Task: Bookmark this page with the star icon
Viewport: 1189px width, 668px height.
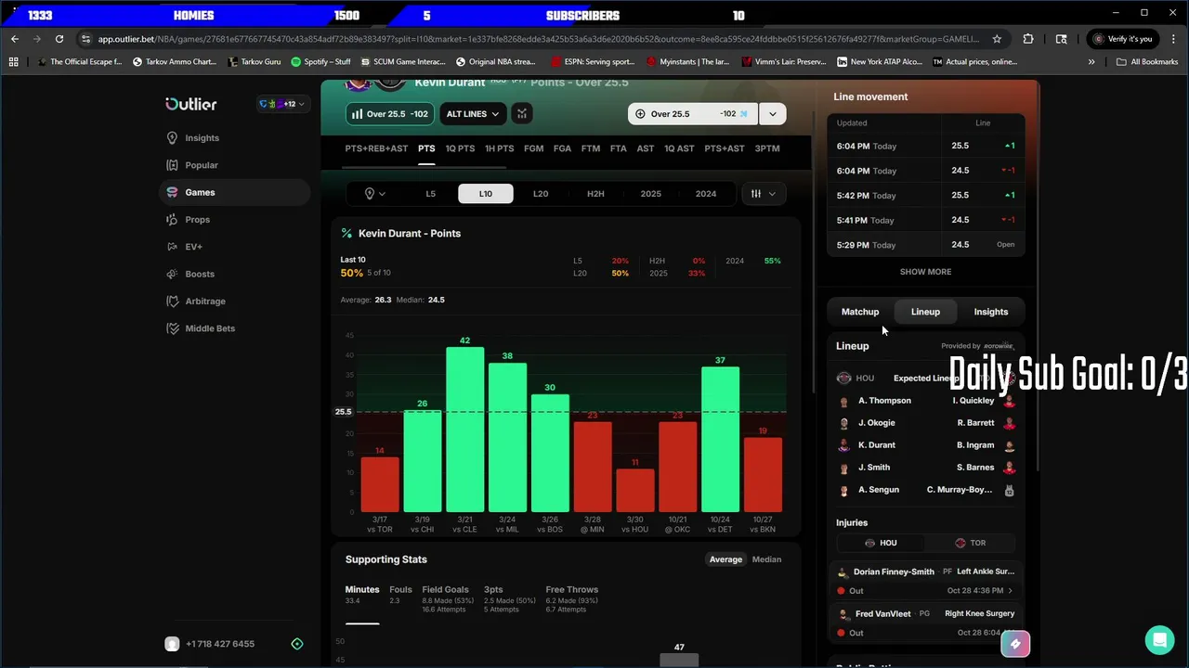Action: click(x=997, y=39)
